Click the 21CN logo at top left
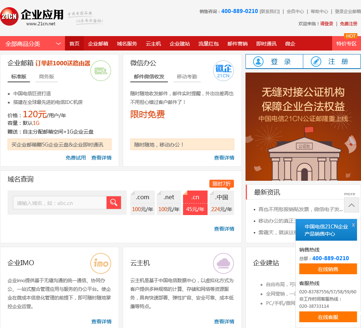361x328 pixels. pyautogui.click(x=9, y=16)
